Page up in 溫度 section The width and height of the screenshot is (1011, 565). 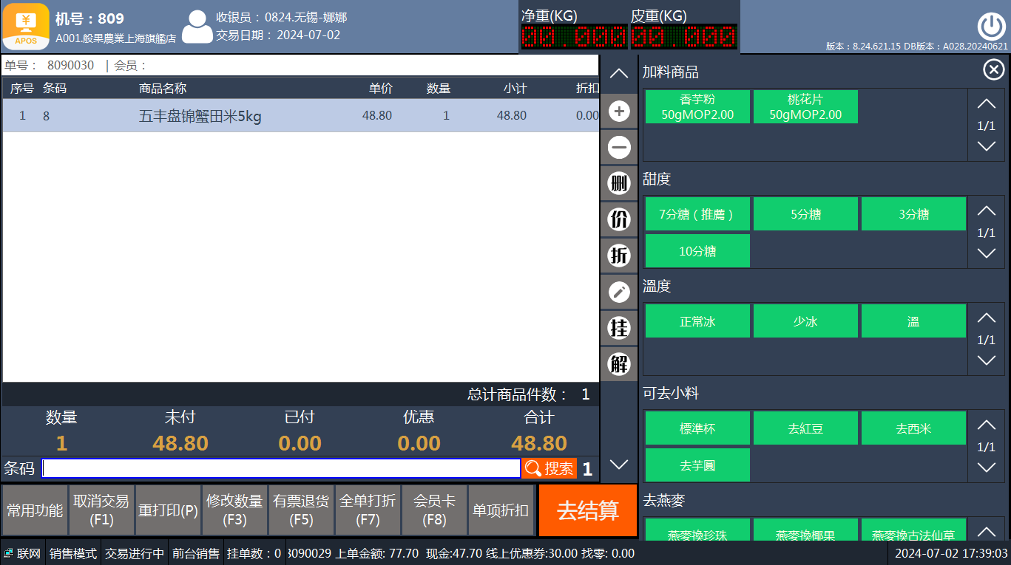point(987,318)
